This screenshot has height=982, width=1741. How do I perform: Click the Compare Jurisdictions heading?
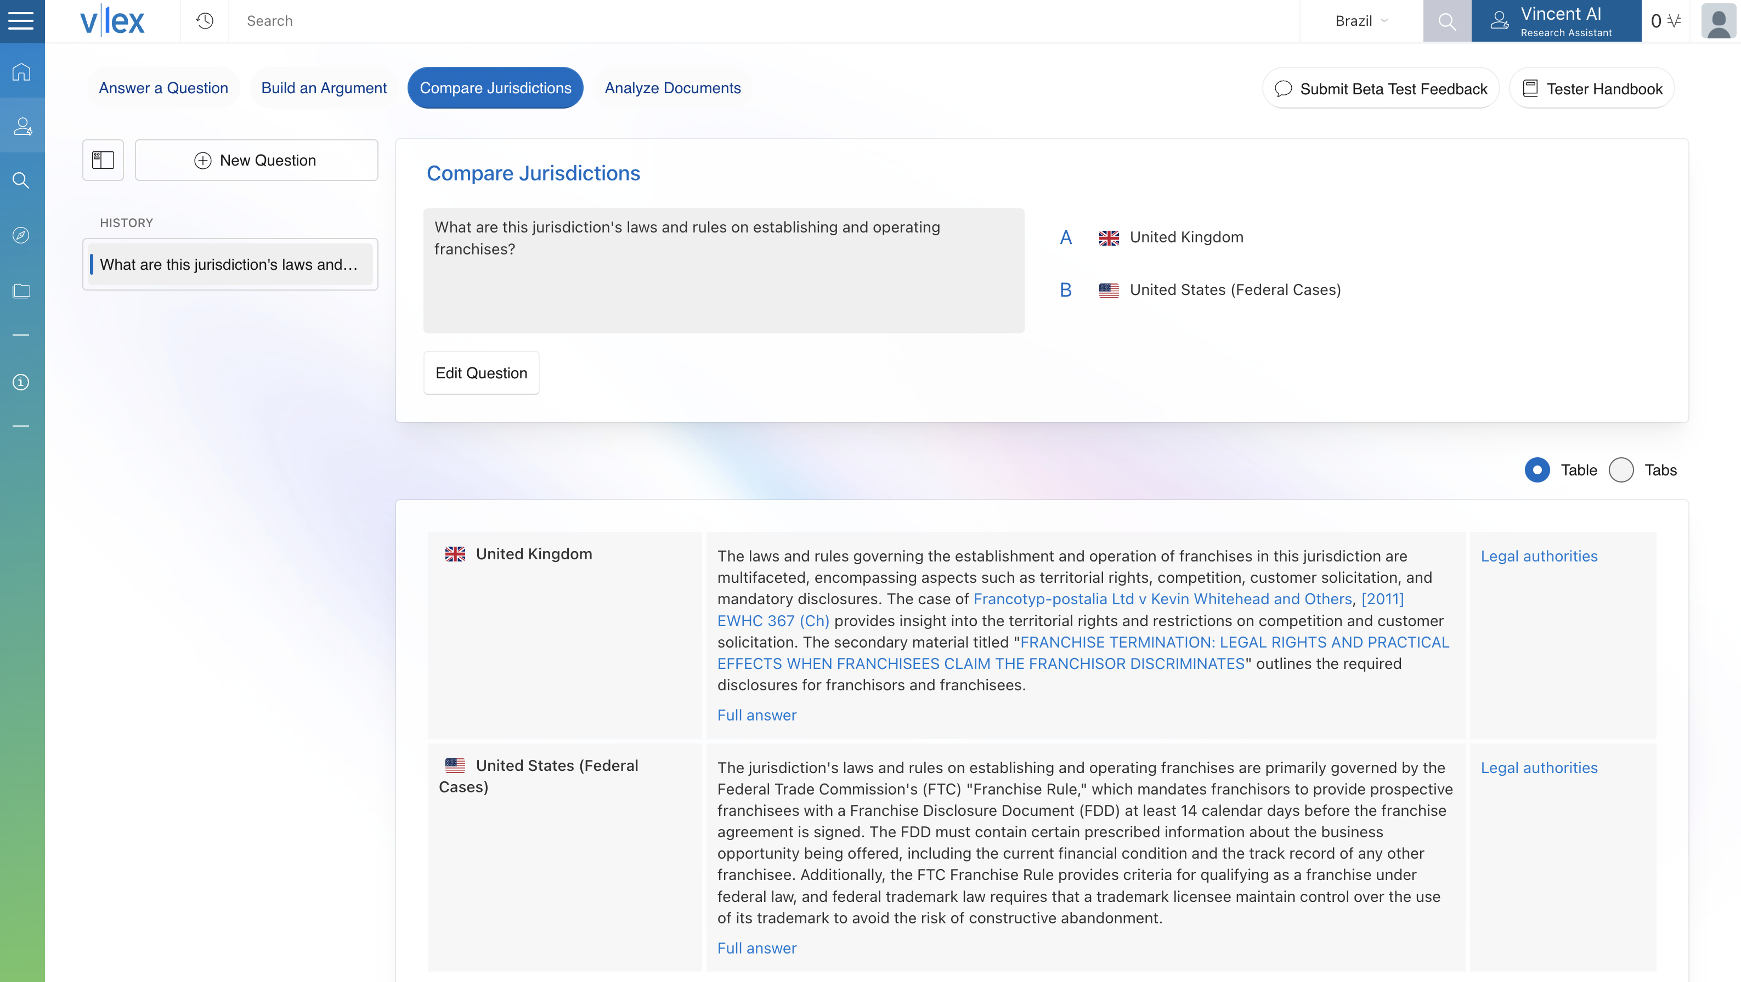coord(533,174)
